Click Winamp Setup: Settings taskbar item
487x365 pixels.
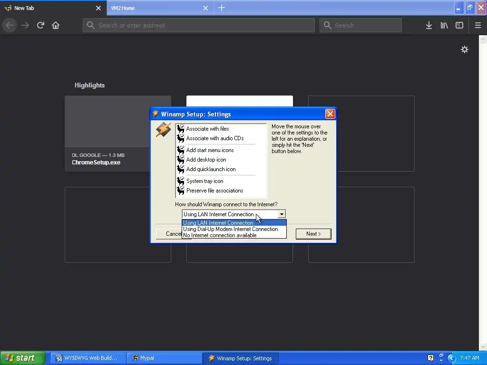point(240,358)
